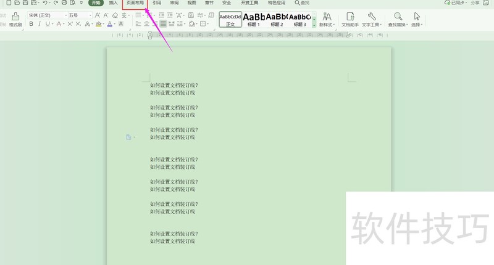Toggle the bulleted list
494x265 pixels.
138,15
